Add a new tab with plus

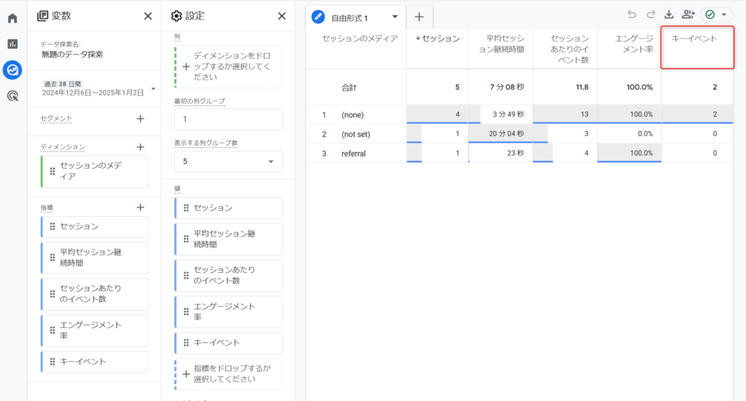pyautogui.click(x=419, y=17)
